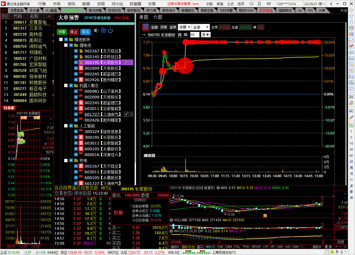Image resolution: width=355 pixels, height=255 pixels.
Task: Click the interval input field showing 60
Action: tap(195, 35)
